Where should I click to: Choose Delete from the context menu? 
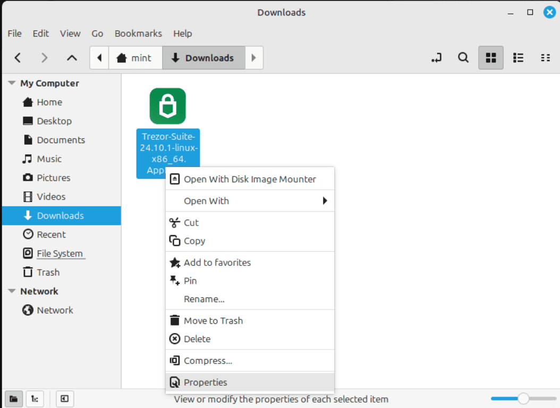250,339
